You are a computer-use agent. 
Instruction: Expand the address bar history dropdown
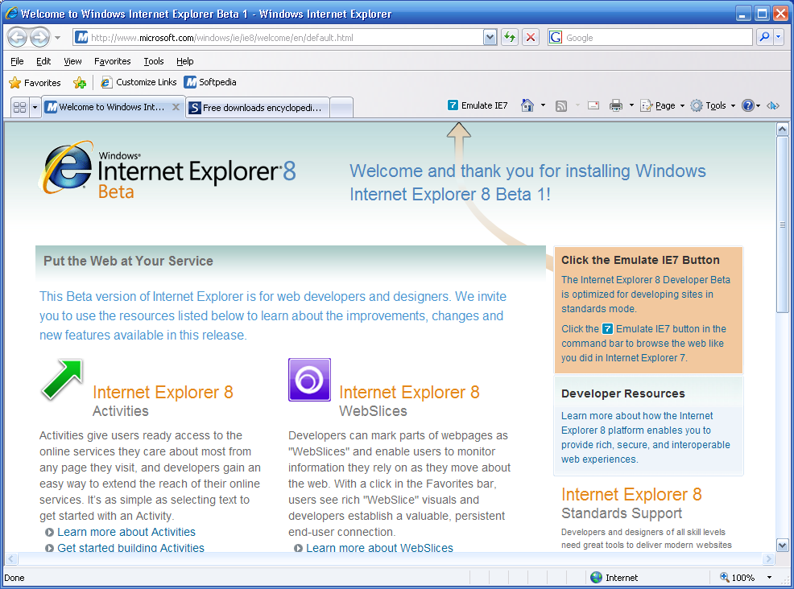[x=490, y=37]
